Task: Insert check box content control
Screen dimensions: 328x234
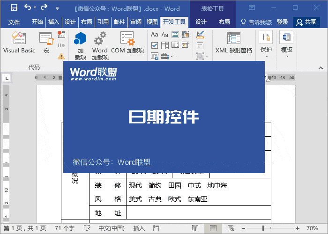Action: click(154, 45)
